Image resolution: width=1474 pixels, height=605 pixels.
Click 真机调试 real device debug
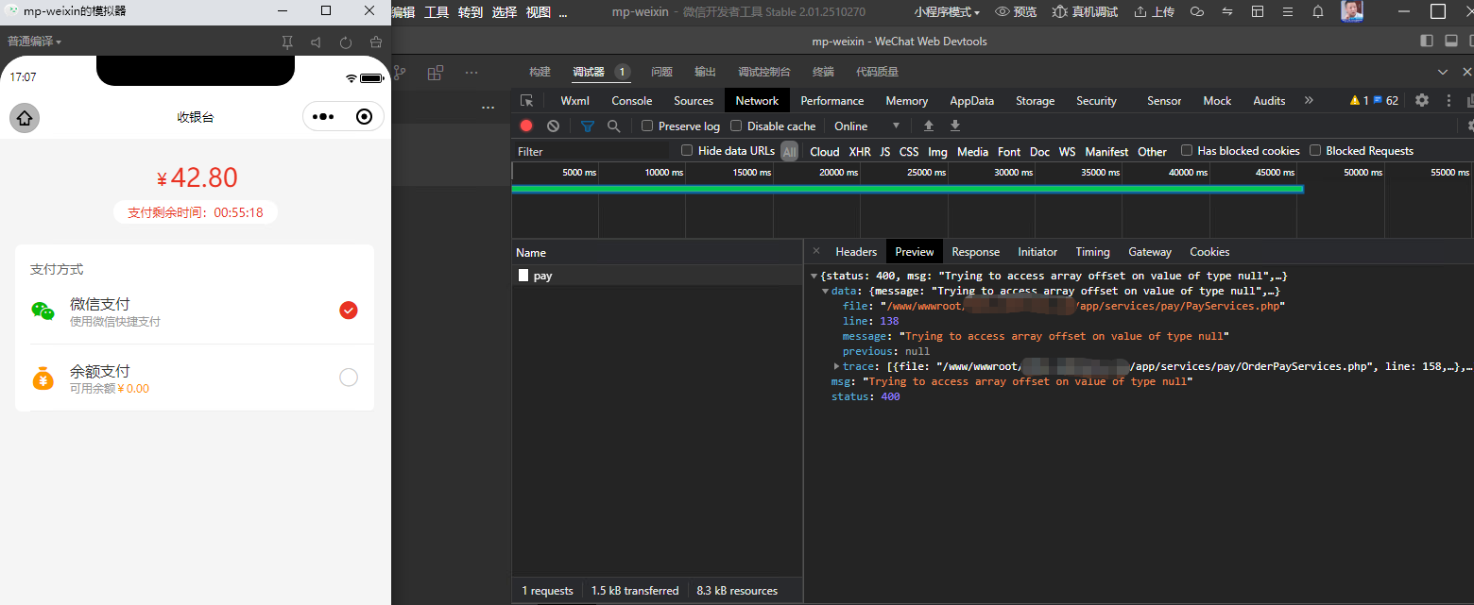[1085, 11]
